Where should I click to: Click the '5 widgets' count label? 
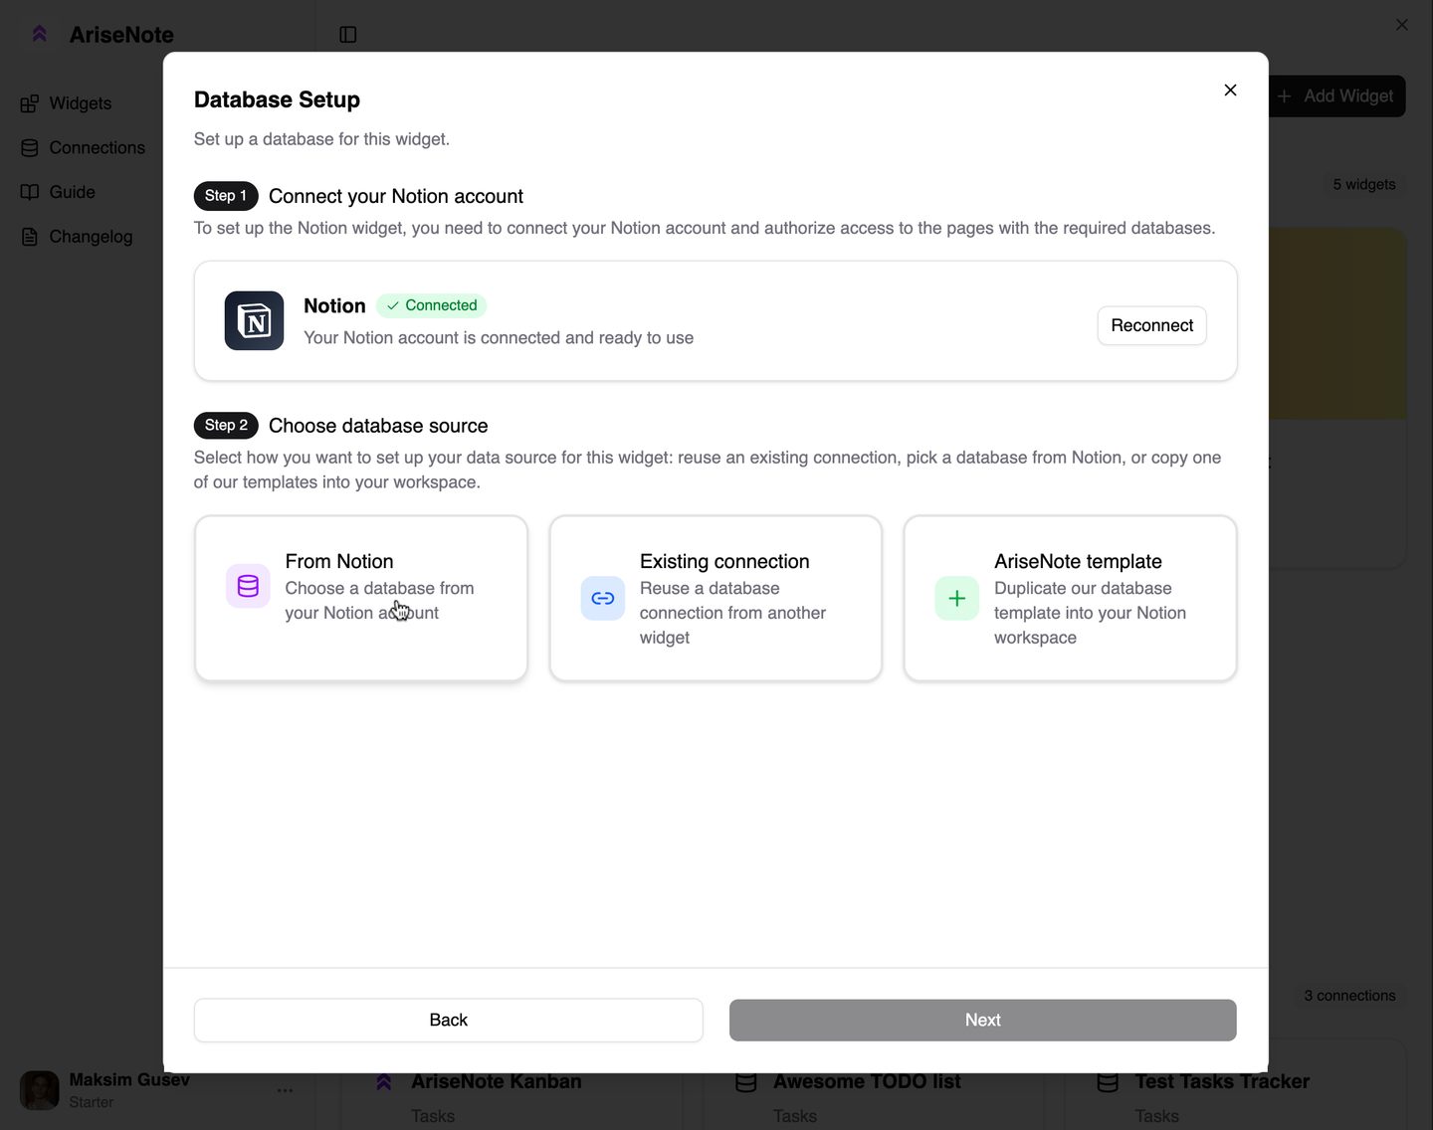coord(1364,185)
